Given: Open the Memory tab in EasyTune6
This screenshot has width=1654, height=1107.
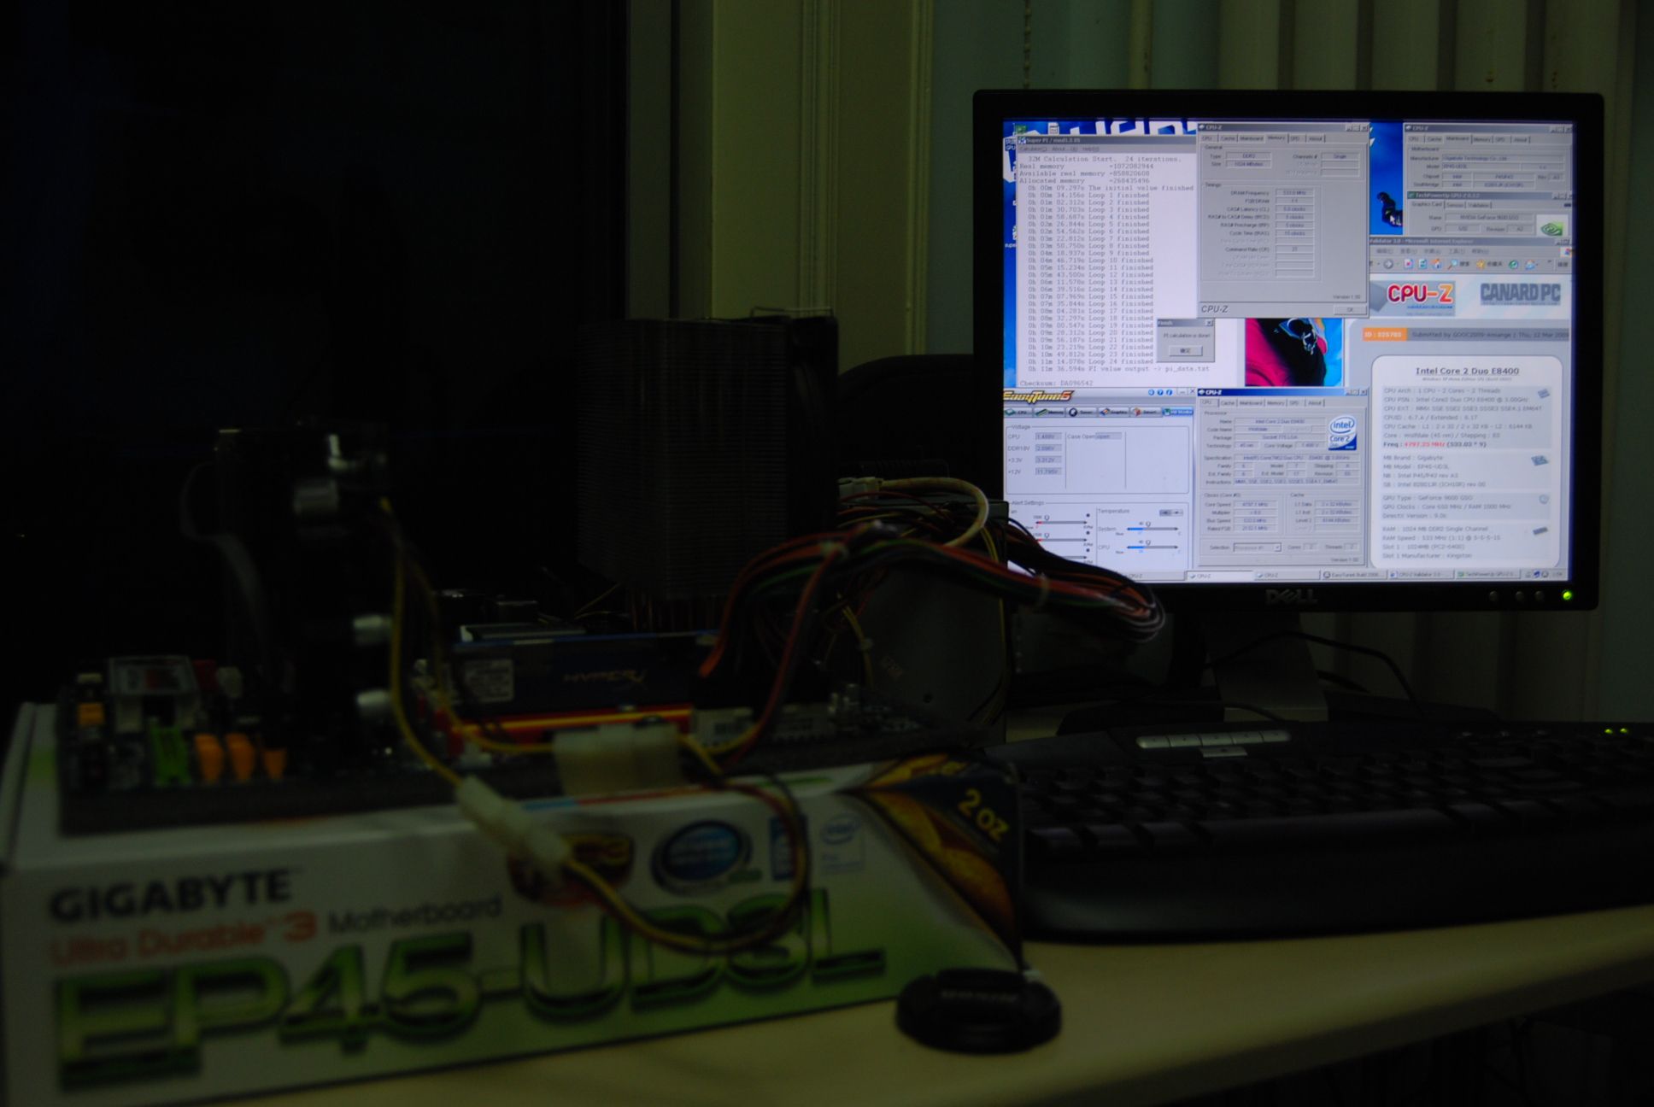Looking at the screenshot, I should pyautogui.click(x=1049, y=412).
